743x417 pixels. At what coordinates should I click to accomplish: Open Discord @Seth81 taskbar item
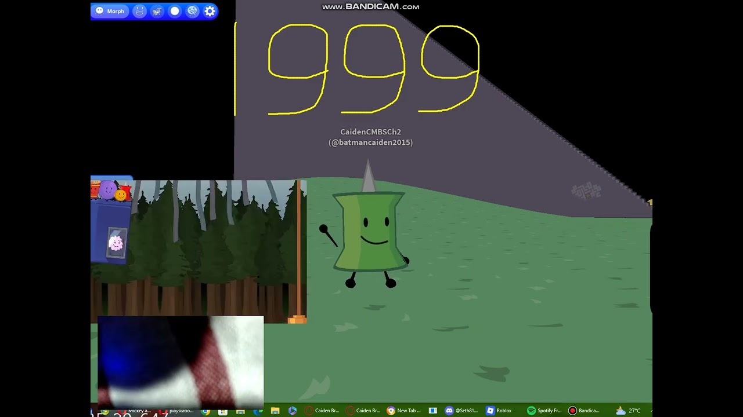pos(461,411)
